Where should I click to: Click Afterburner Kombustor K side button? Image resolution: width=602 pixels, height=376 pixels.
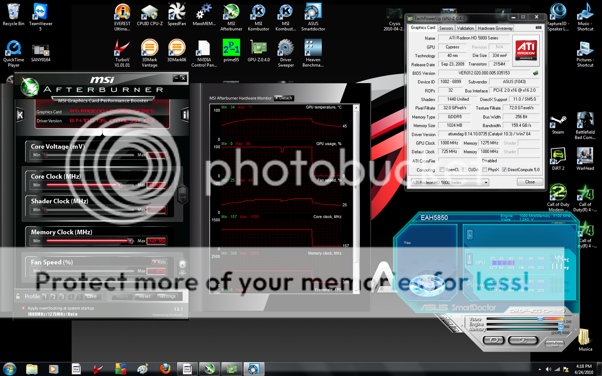point(20,115)
